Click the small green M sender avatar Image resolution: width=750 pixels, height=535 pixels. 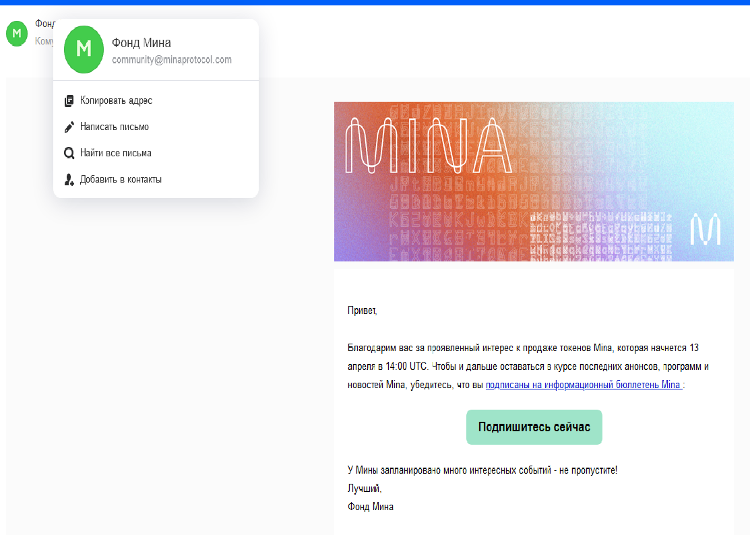pyautogui.click(x=17, y=34)
